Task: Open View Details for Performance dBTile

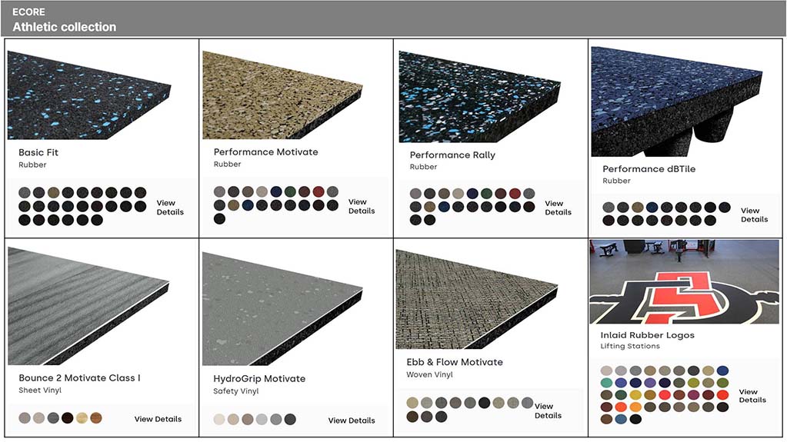Action: [x=755, y=214]
